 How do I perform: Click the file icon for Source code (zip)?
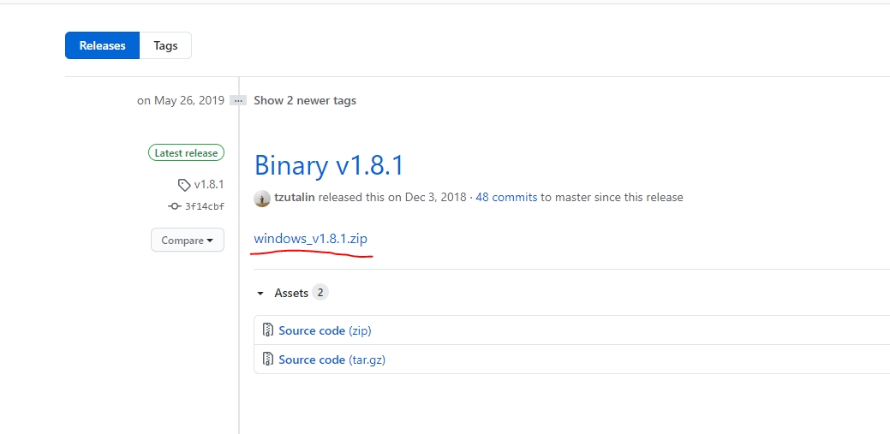268,330
